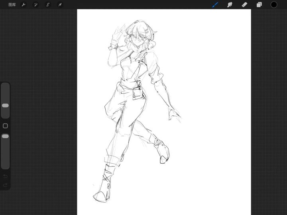Click top of the brush size slider track
Image resolution: width=287 pixels, height=215 pixels.
pos(5,85)
